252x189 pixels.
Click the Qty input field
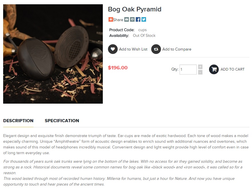click(x=188, y=69)
